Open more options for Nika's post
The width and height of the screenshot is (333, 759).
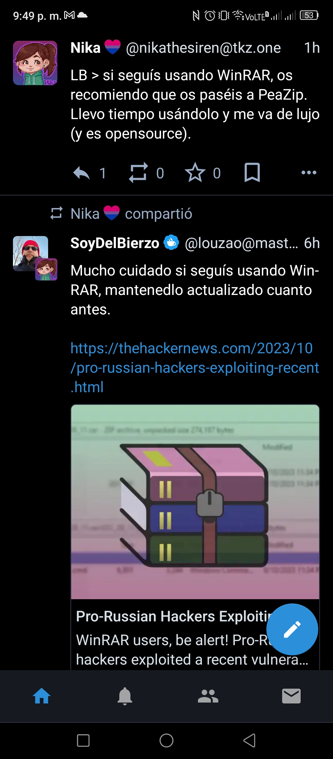pyautogui.click(x=309, y=172)
